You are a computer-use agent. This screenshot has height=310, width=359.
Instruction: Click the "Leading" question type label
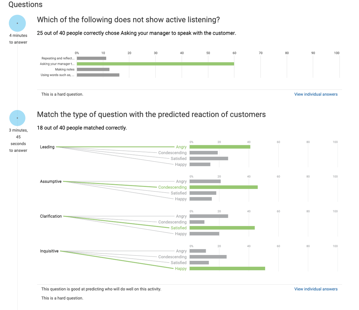coord(47,147)
